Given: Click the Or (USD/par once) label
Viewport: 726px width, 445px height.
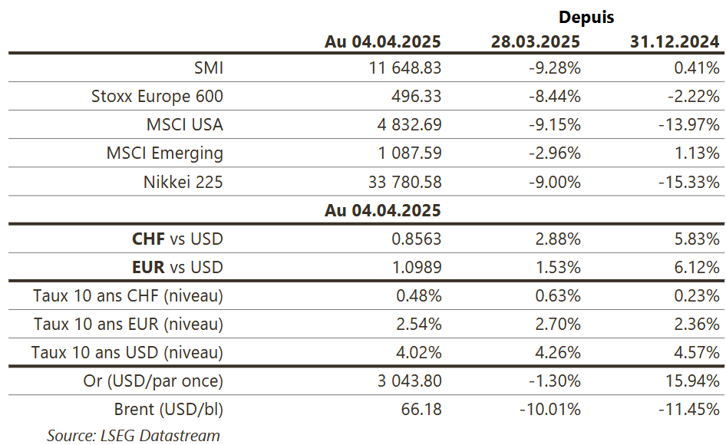Looking at the screenshot, I should (153, 381).
